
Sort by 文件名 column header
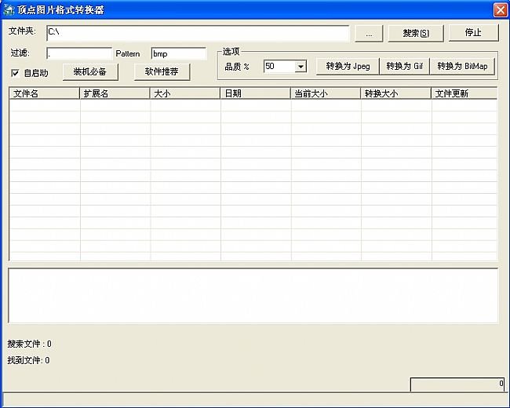point(45,93)
